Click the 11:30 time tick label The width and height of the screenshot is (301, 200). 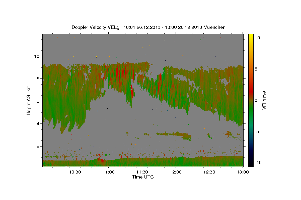point(142,172)
